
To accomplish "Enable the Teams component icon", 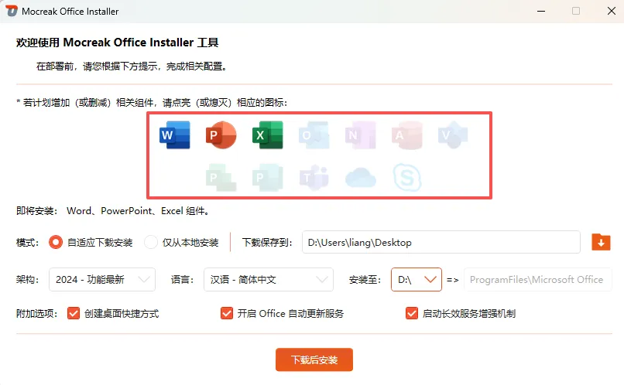I will click(314, 178).
